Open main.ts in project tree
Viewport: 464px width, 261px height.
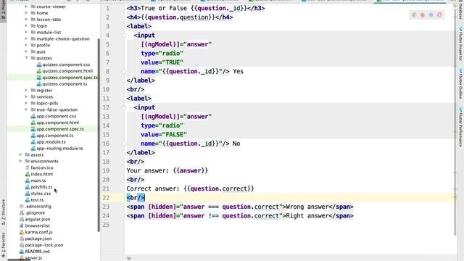(x=38, y=181)
